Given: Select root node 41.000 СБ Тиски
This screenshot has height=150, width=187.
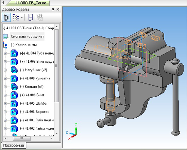Looking at the screenshot, I should tap(28, 28).
